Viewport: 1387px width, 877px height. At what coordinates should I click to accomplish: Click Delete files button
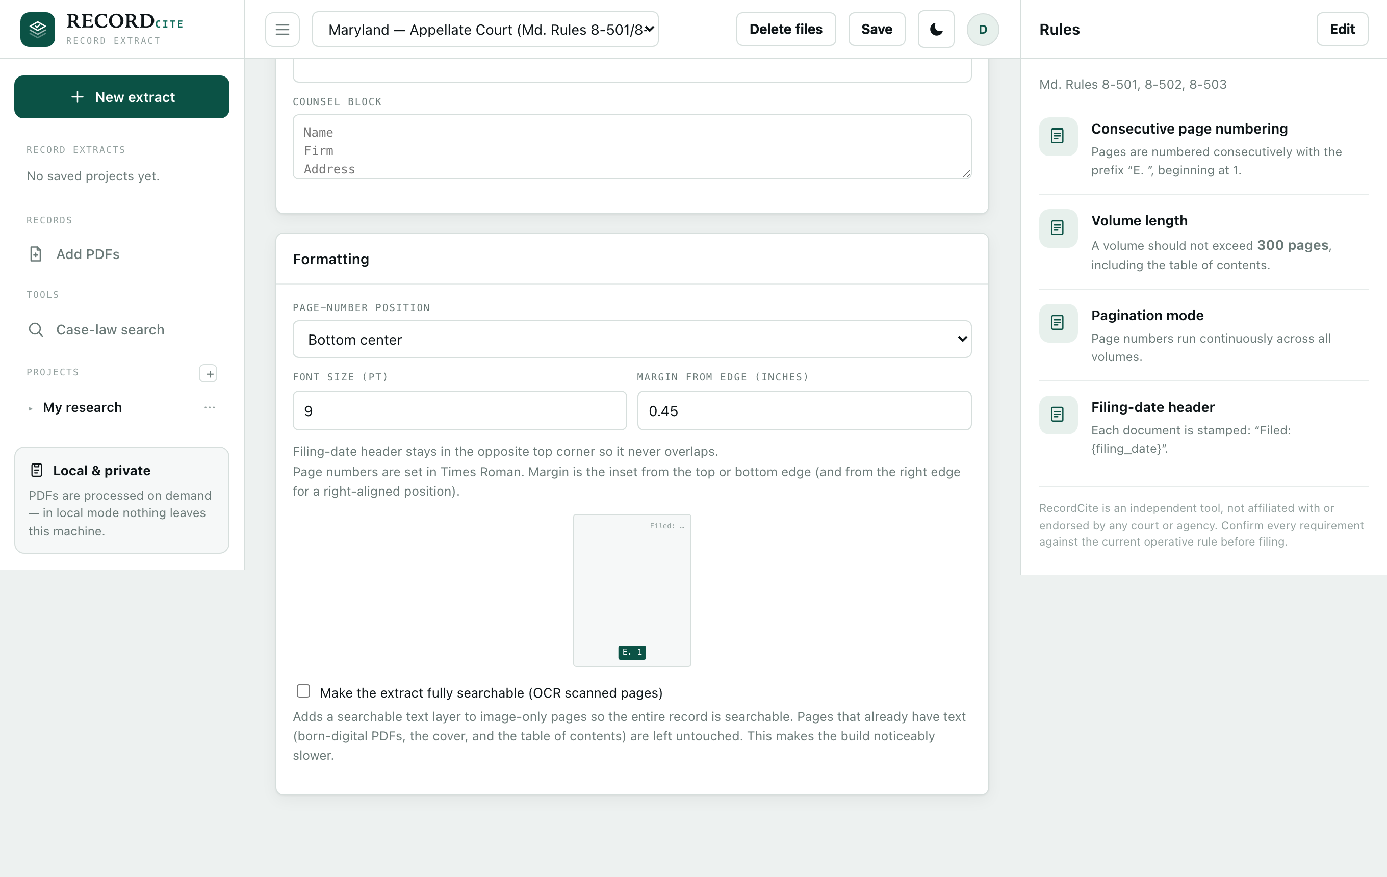point(786,30)
